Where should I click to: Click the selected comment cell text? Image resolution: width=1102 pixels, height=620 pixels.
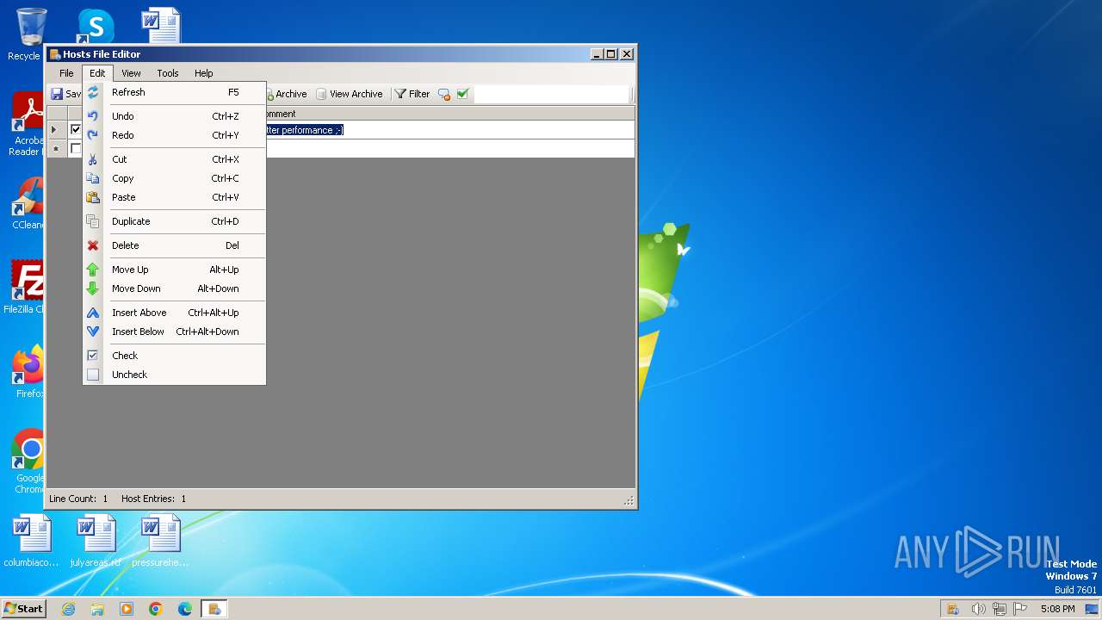pos(305,130)
